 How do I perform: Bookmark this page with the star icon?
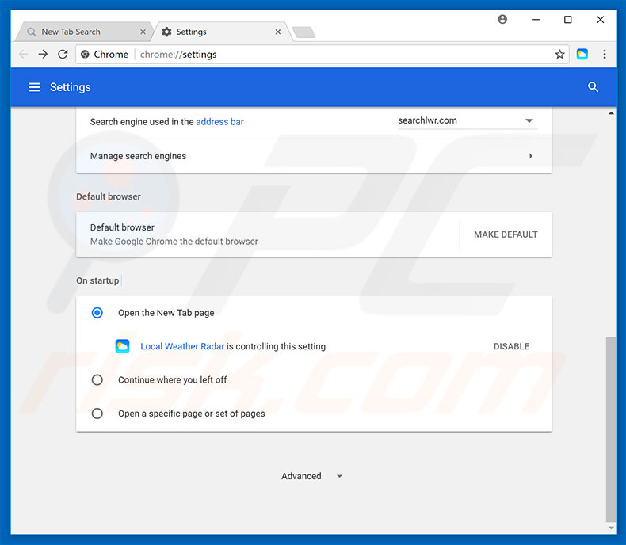(x=559, y=55)
